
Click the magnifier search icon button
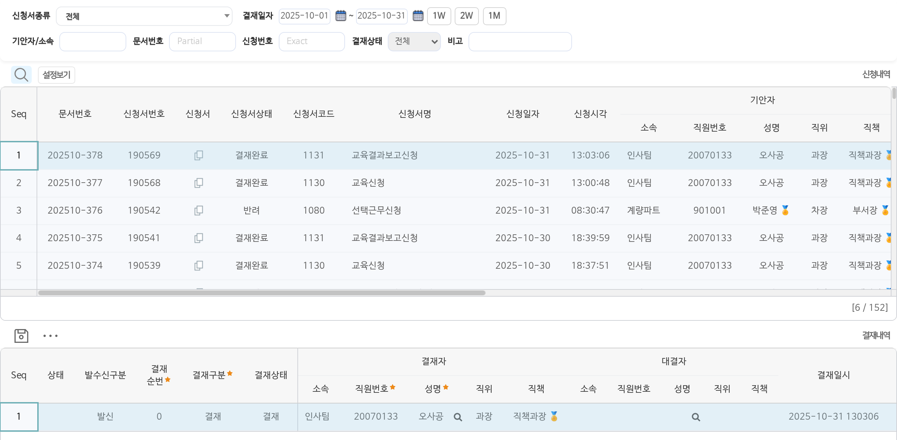point(21,75)
